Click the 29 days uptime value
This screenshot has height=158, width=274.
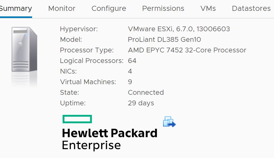141,103
